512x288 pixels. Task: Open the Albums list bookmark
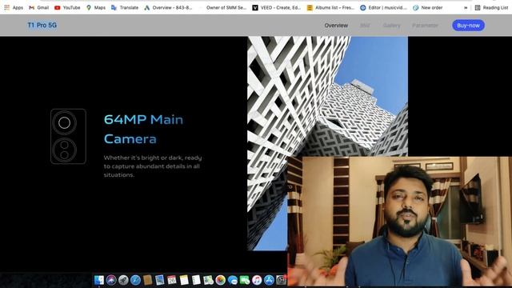tap(330, 7)
